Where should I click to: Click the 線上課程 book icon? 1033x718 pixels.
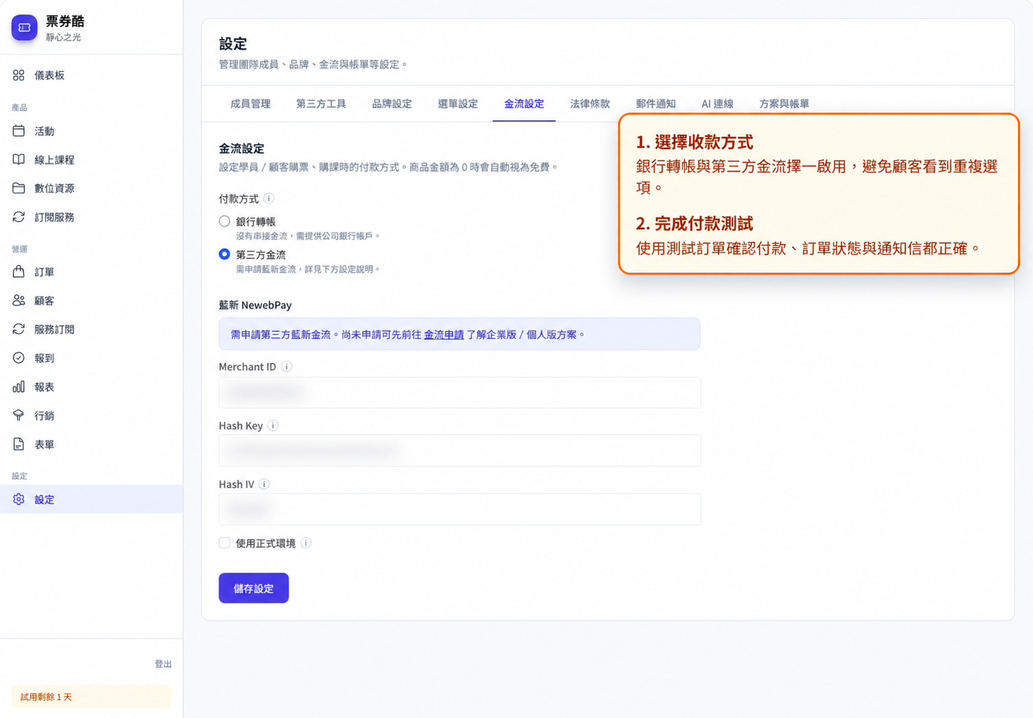point(19,159)
